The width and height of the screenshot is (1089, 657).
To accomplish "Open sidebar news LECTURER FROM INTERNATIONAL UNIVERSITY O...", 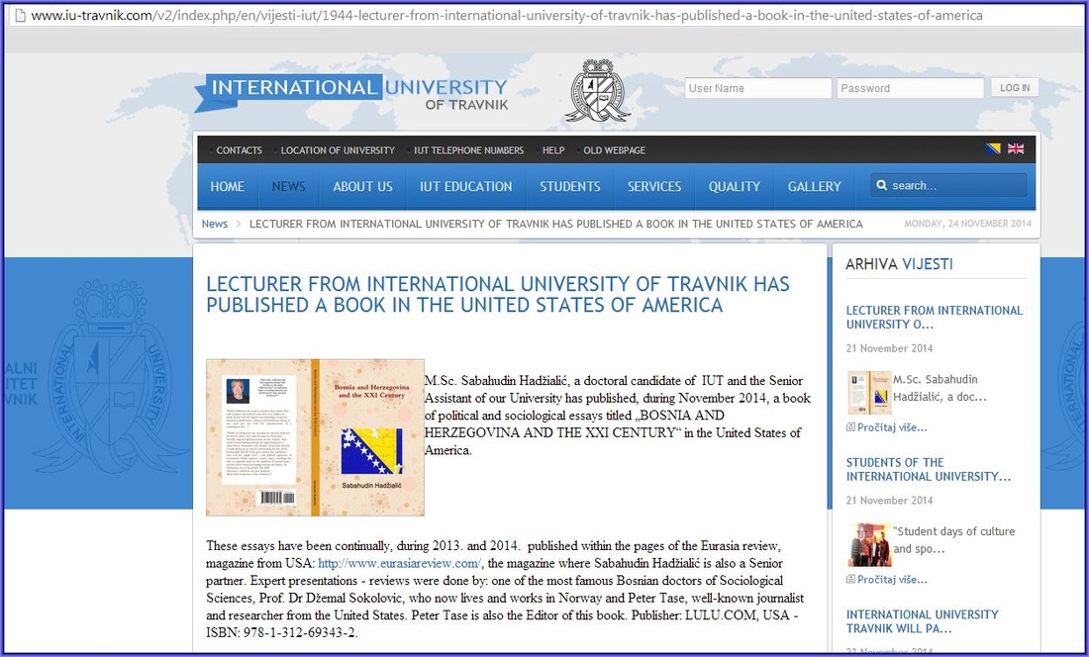I will [935, 317].
